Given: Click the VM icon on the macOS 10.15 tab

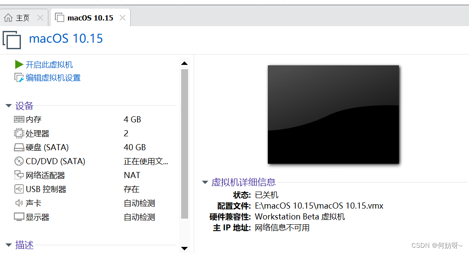Looking at the screenshot, I should pos(60,18).
